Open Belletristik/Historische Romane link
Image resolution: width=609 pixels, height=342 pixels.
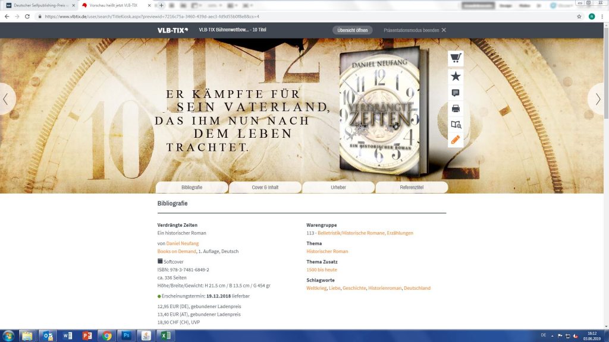tap(366, 233)
